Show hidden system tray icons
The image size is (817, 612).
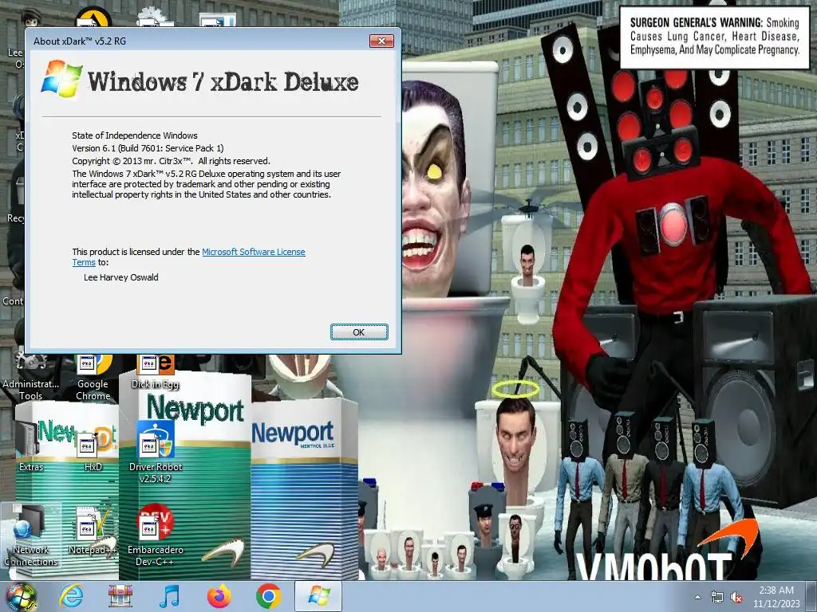(697, 598)
